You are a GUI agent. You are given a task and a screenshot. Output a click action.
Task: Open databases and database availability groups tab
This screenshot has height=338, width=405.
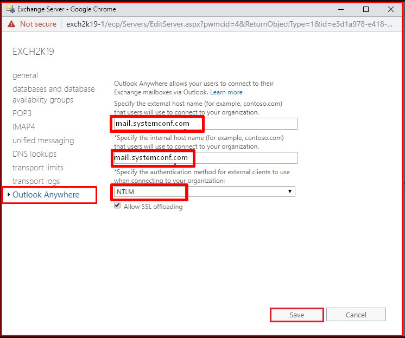tap(53, 94)
